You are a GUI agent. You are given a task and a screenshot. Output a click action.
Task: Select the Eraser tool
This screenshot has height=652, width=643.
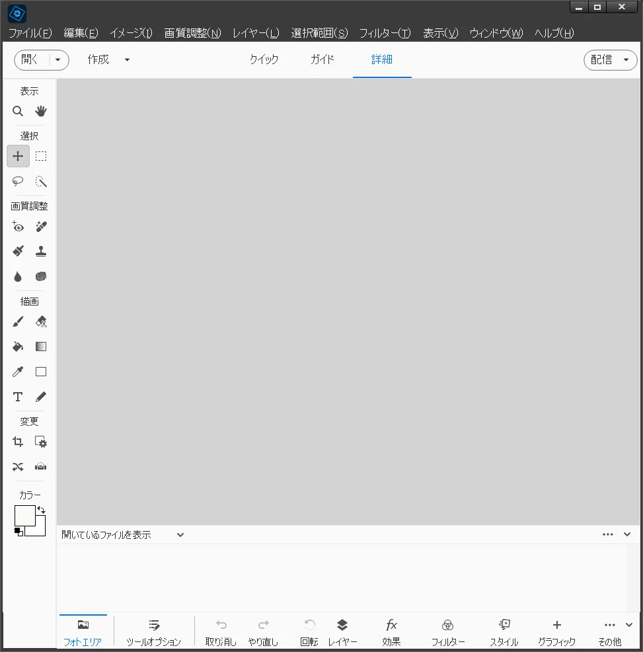coord(41,321)
